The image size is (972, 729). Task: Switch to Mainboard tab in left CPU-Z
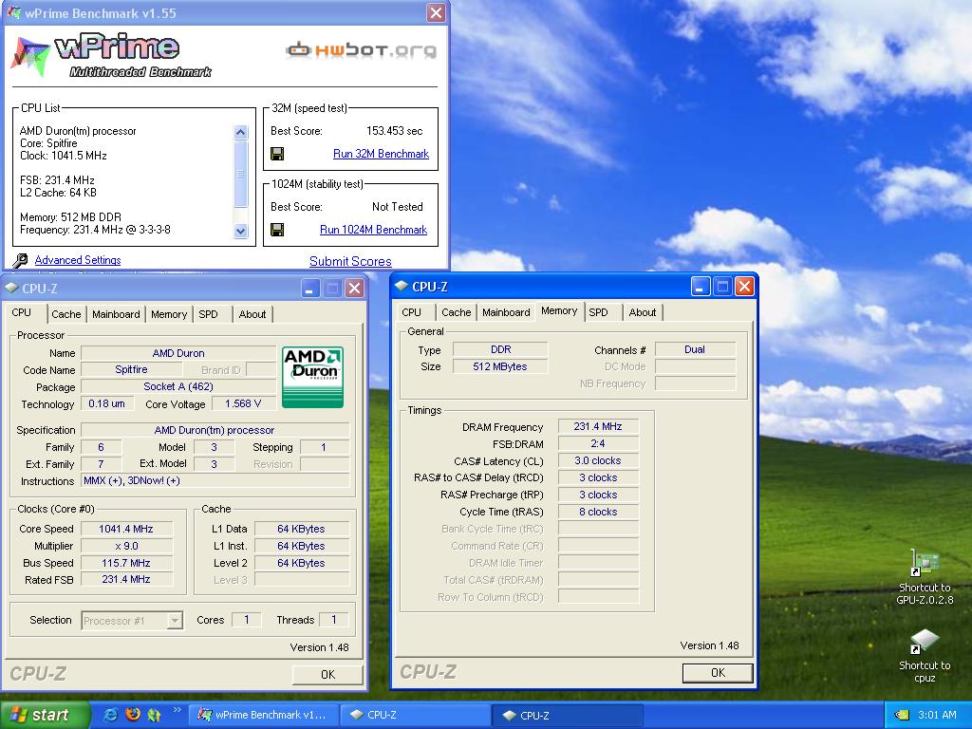tap(116, 314)
